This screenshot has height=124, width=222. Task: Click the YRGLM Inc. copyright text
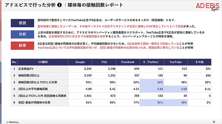13,122
